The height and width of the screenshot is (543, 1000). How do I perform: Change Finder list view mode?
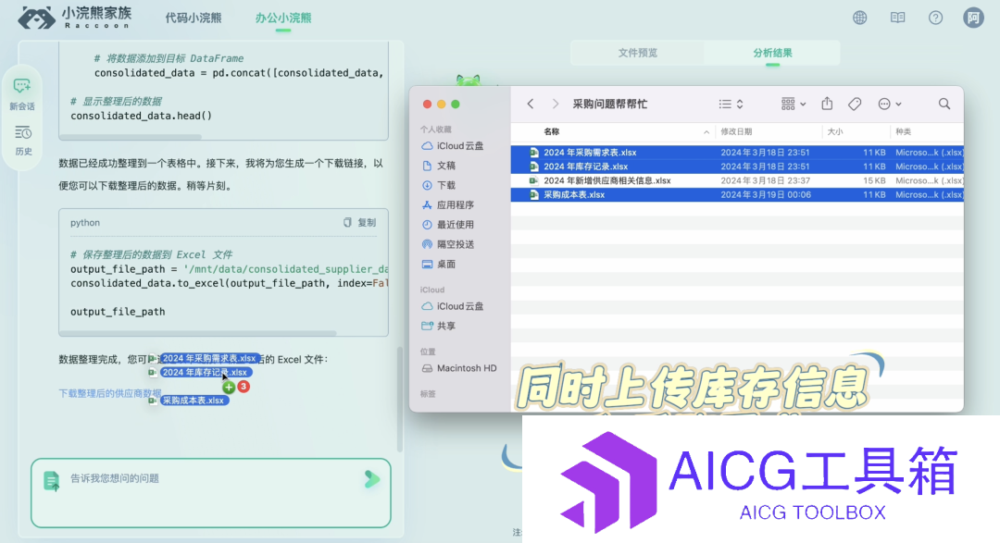pyautogui.click(x=731, y=104)
